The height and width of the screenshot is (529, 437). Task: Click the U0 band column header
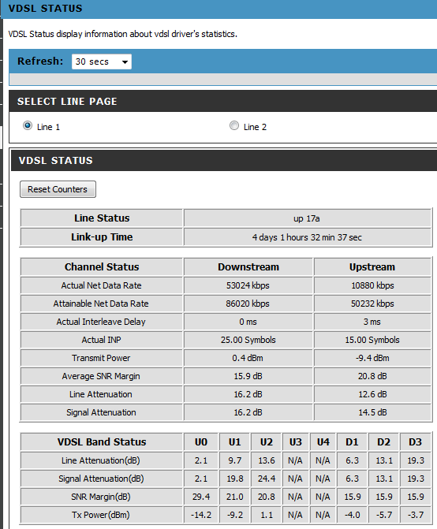201,442
